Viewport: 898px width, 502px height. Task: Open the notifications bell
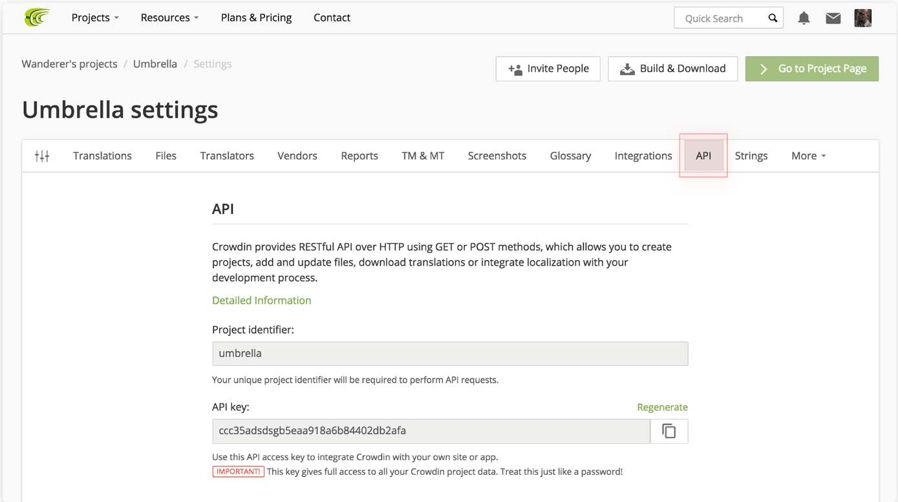[x=804, y=18]
